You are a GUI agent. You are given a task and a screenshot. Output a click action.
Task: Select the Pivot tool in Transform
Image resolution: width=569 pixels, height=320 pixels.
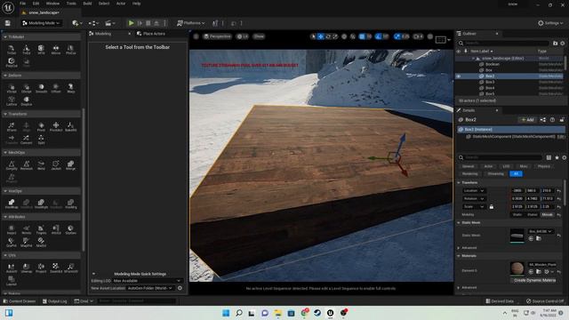click(x=41, y=127)
